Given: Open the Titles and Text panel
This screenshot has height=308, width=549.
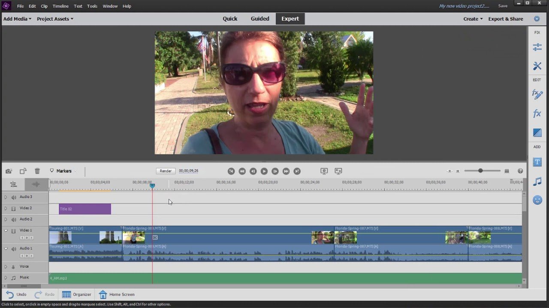Looking at the screenshot, I should (537, 162).
